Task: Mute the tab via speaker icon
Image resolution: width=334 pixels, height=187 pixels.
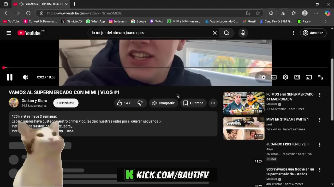Action: point(21,4)
